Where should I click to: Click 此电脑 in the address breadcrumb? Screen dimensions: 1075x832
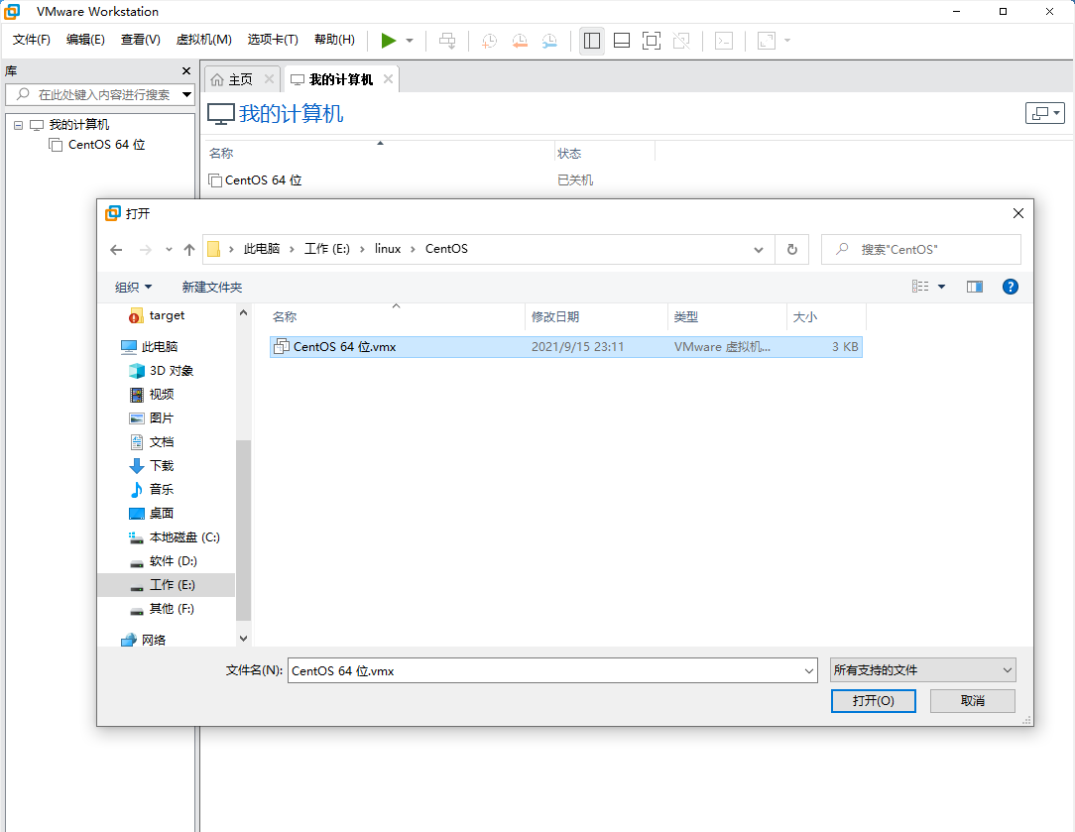(261, 249)
